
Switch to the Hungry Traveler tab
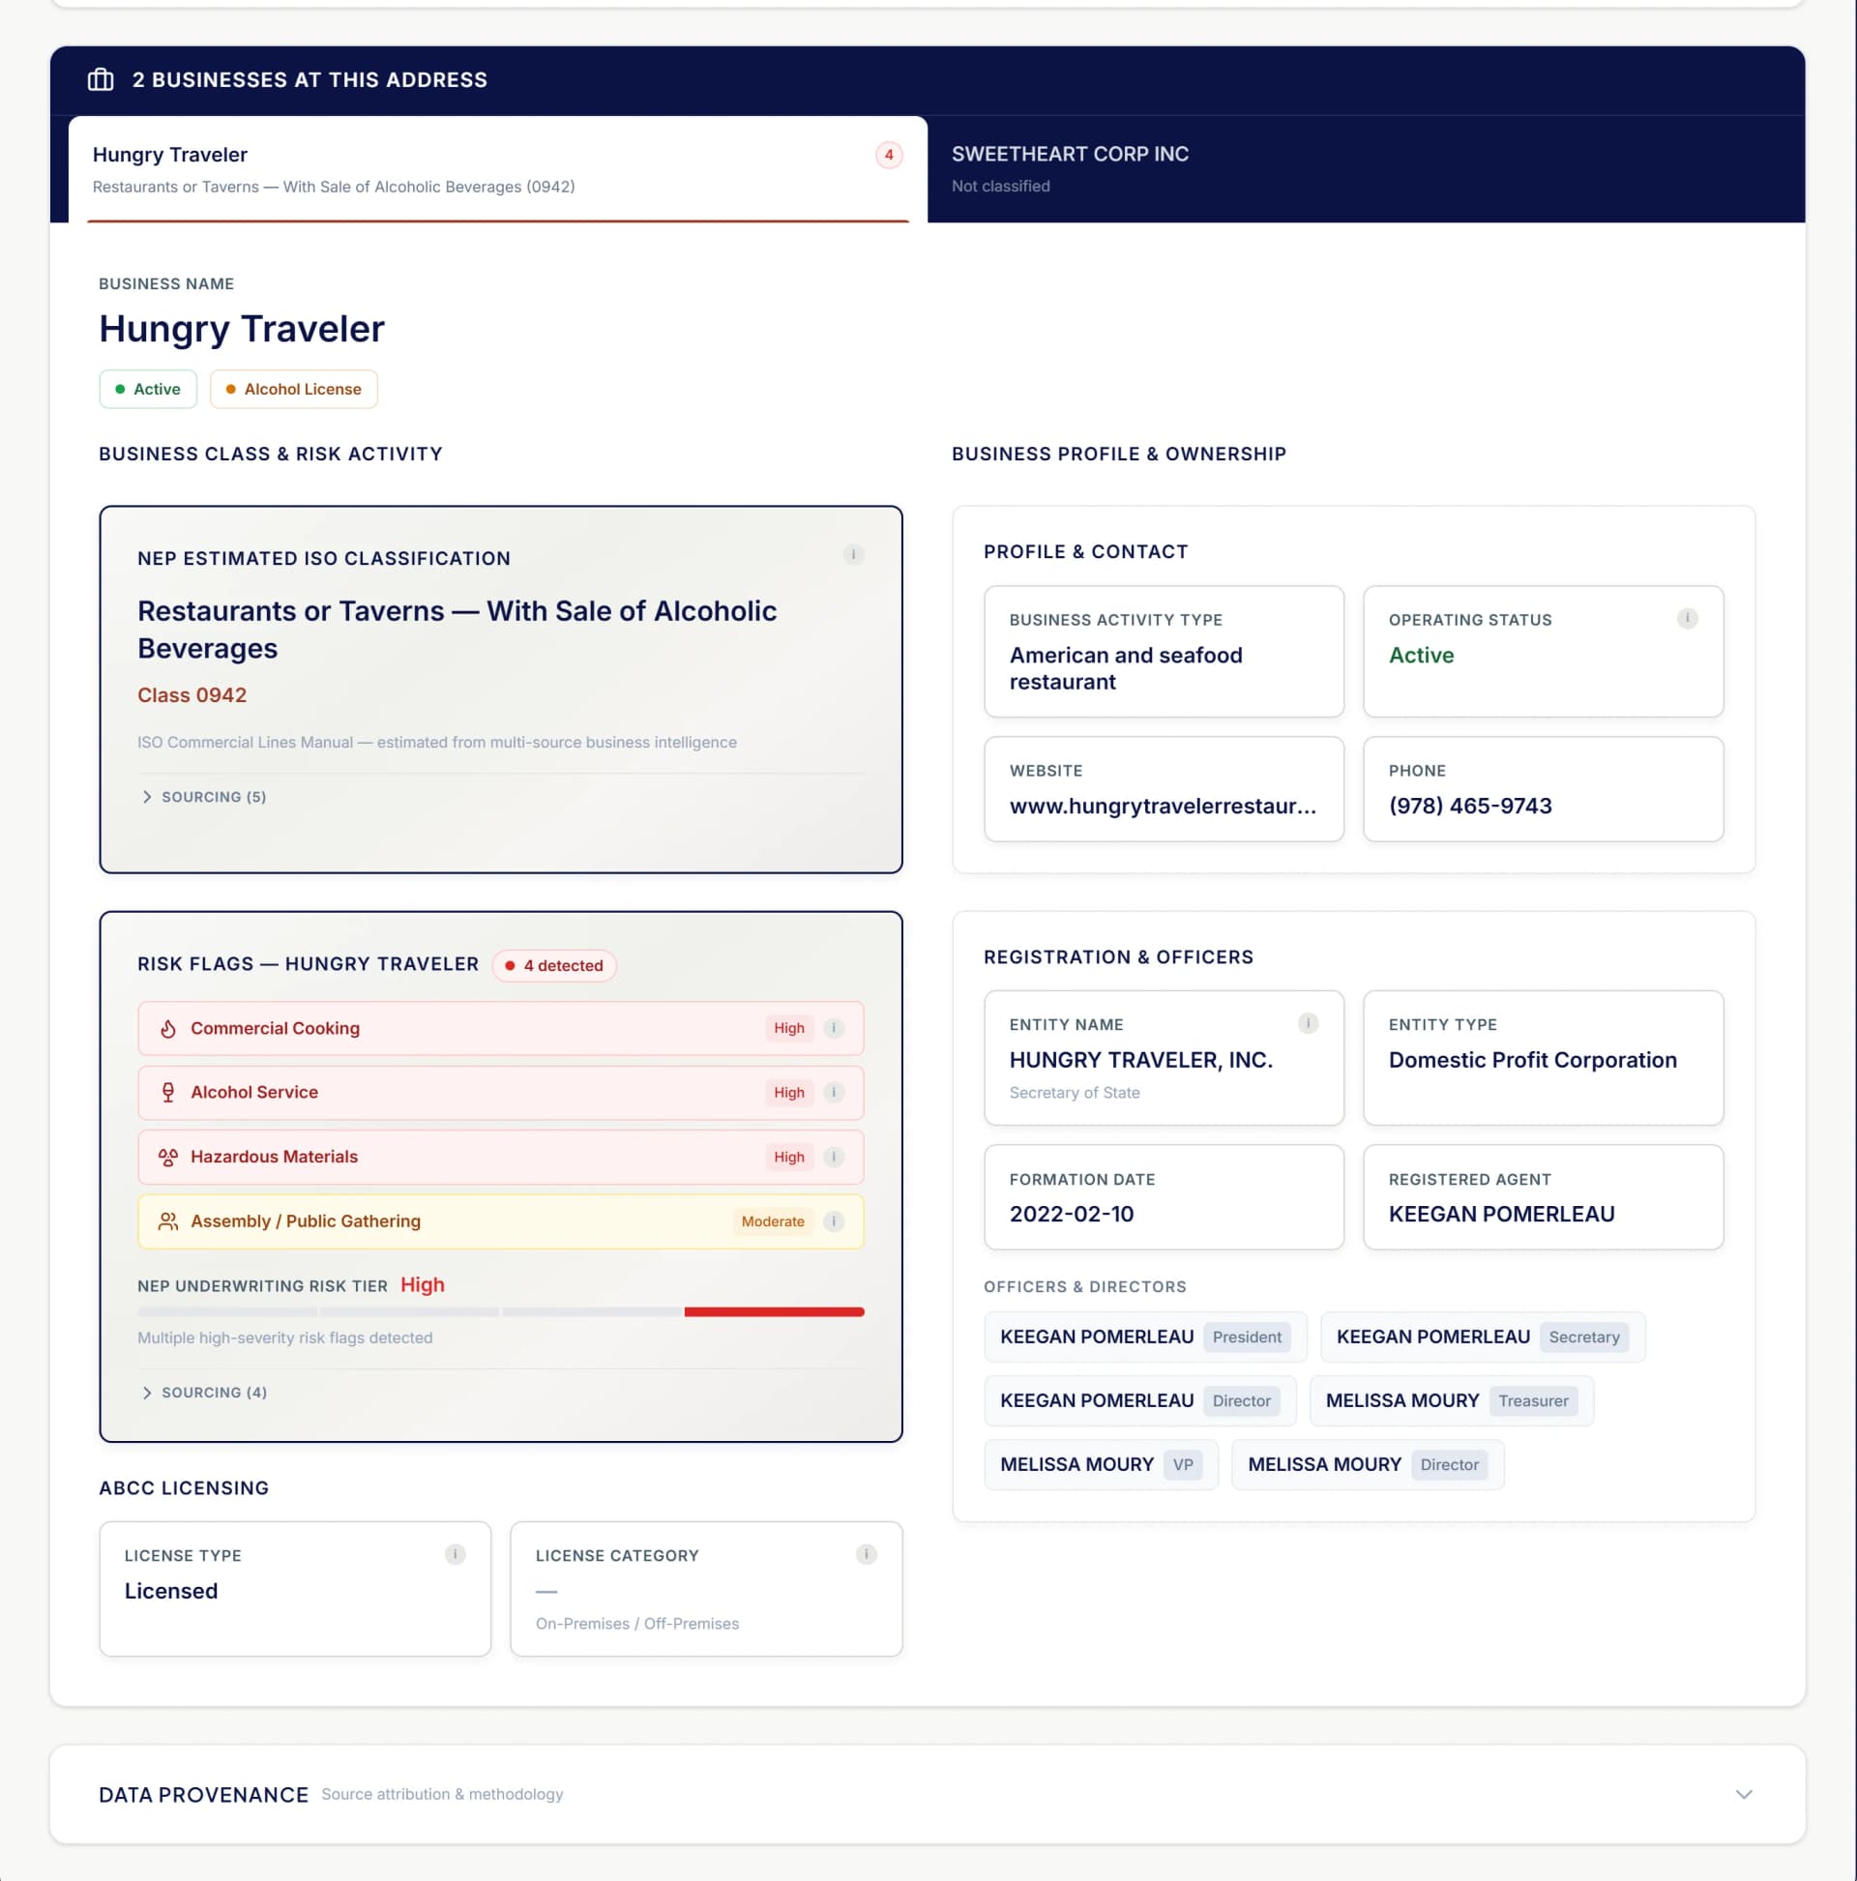[497, 169]
